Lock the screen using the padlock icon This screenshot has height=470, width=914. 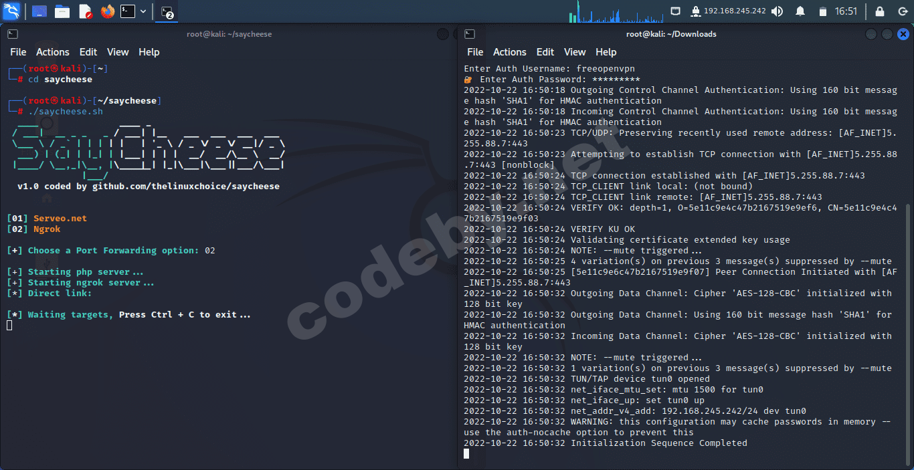pyautogui.click(x=880, y=11)
